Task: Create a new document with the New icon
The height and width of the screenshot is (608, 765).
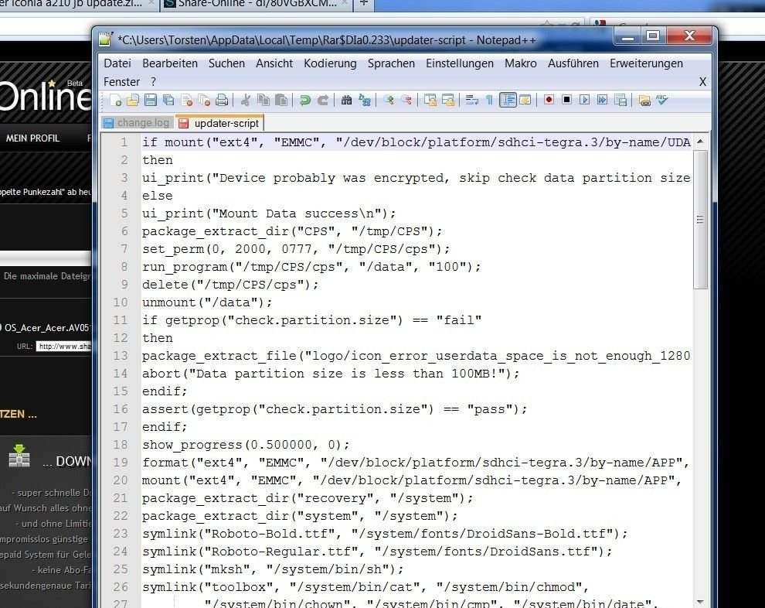Action: (x=115, y=100)
